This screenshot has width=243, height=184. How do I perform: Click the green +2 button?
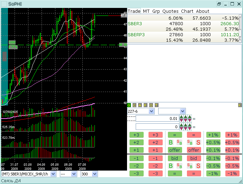[136, 142]
